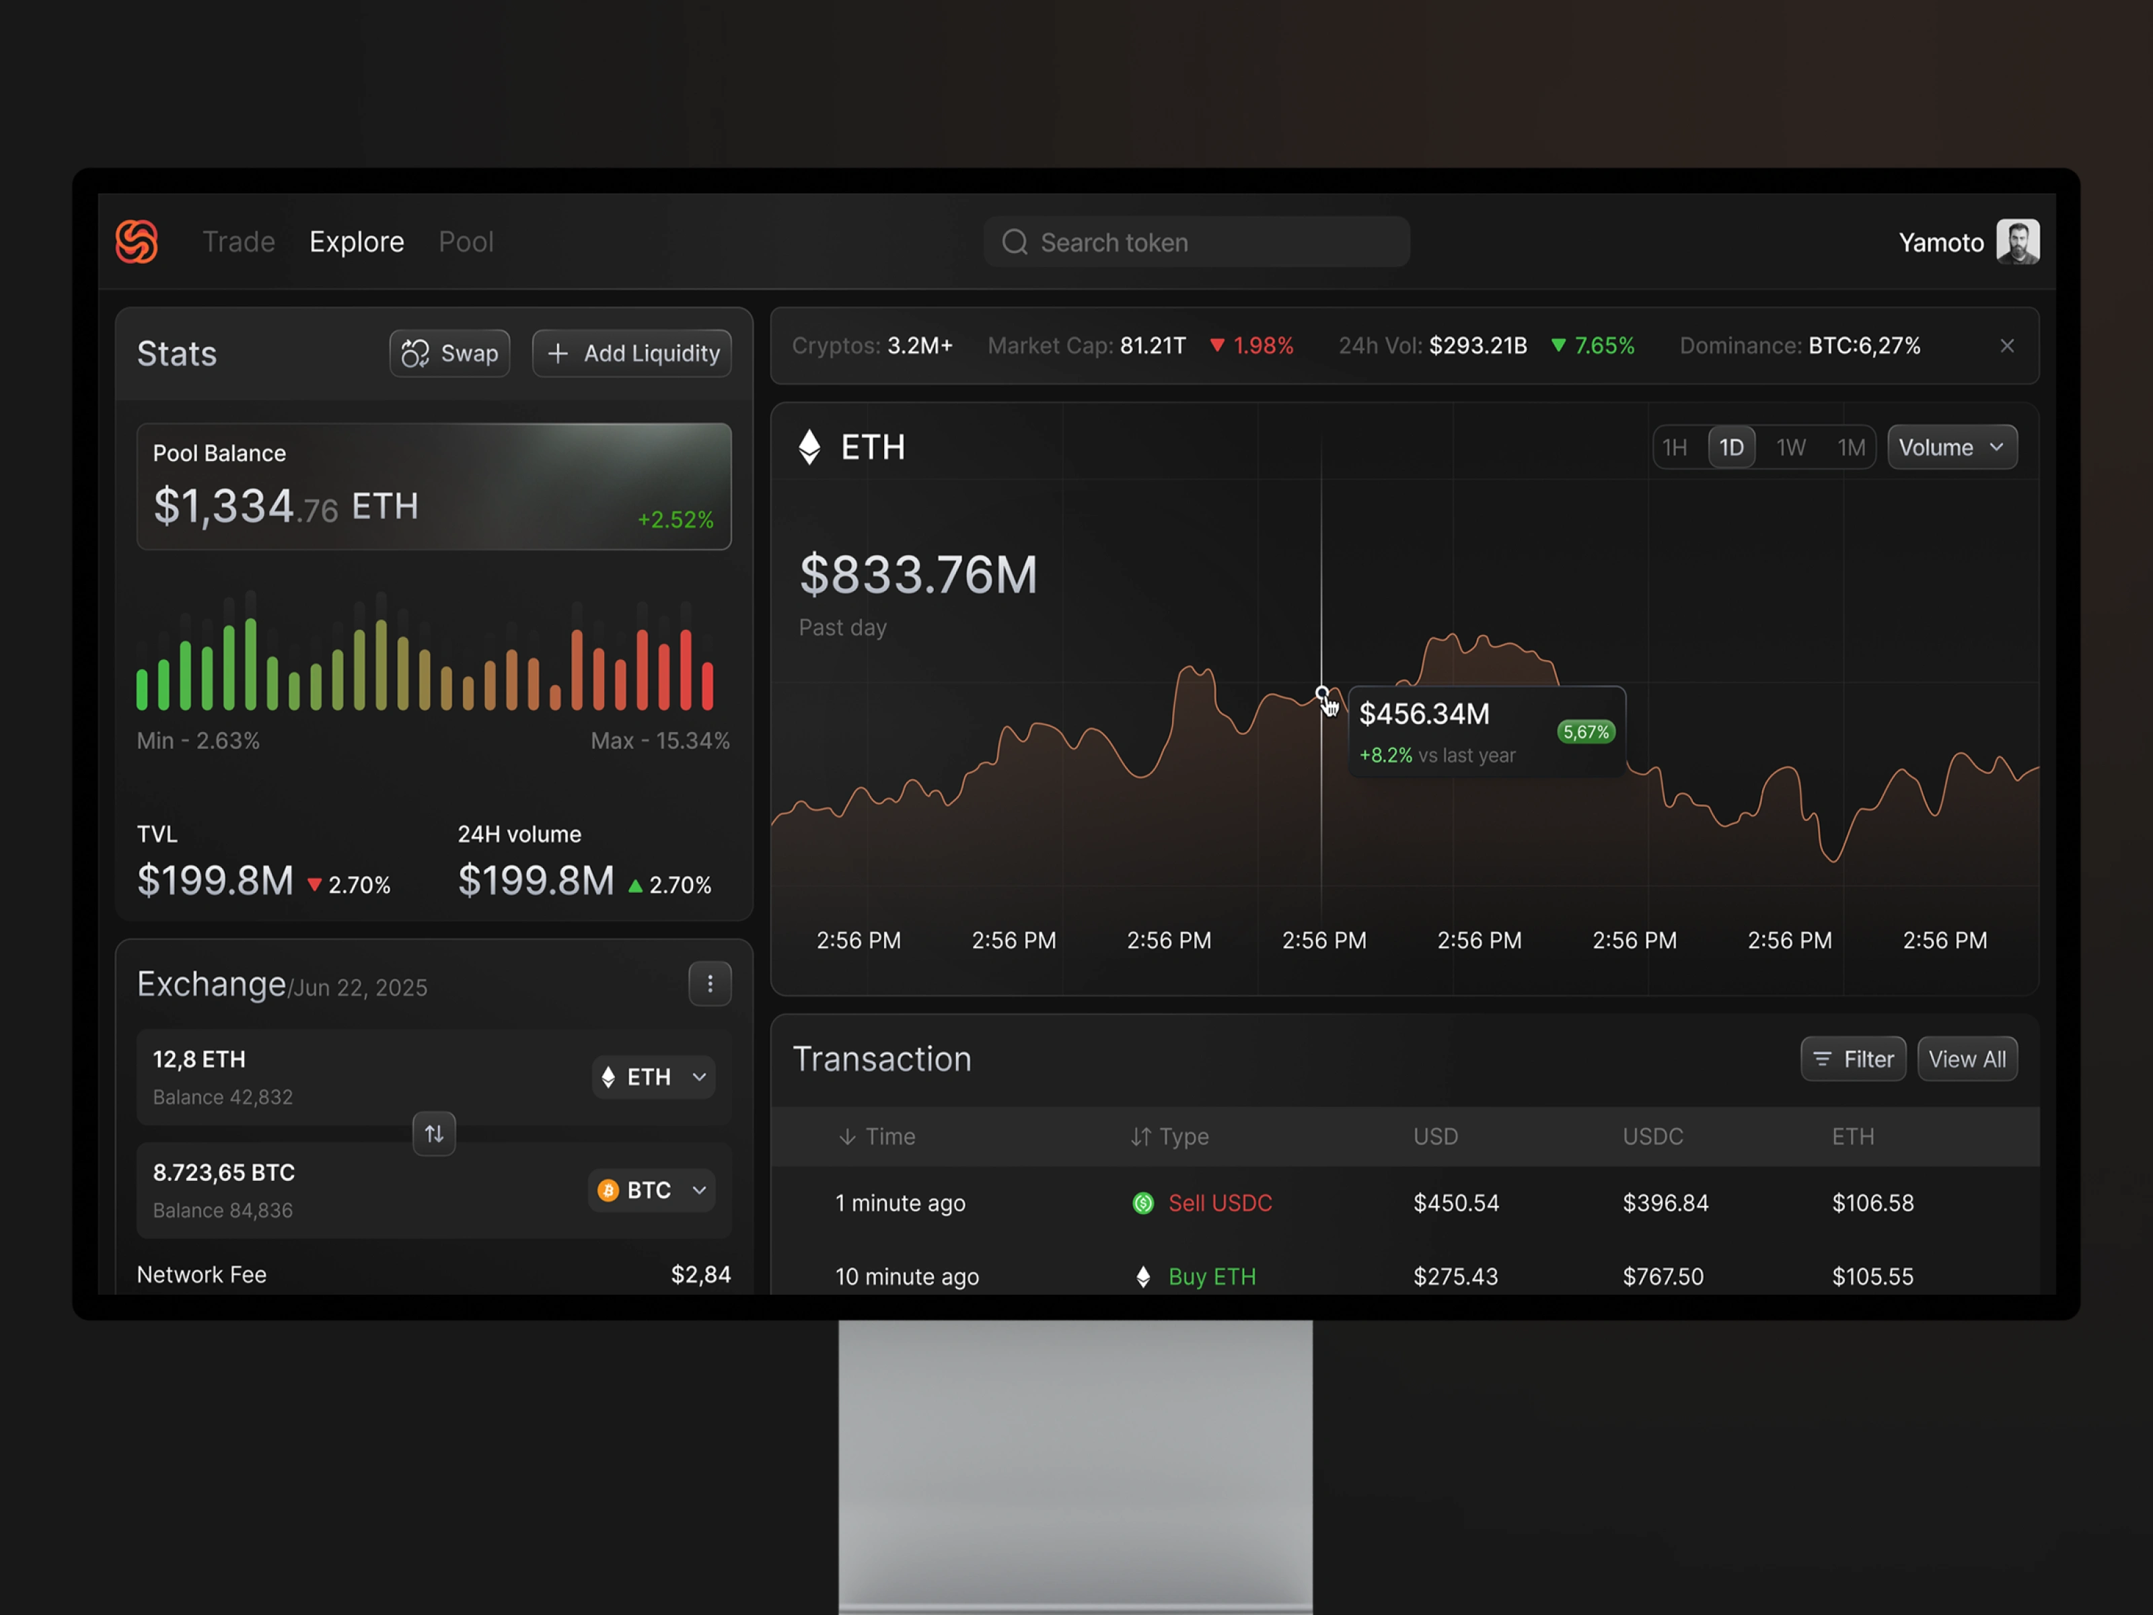Click the green 5,67% badge in tooltip
Image resolution: width=2153 pixels, height=1615 pixels.
[x=1586, y=732]
